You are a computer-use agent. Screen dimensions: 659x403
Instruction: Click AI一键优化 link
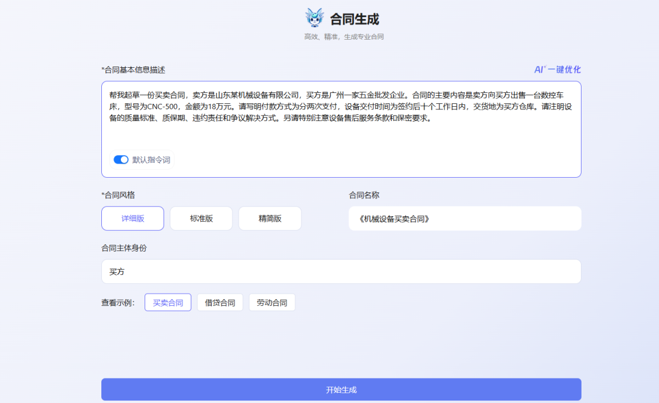click(x=557, y=70)
